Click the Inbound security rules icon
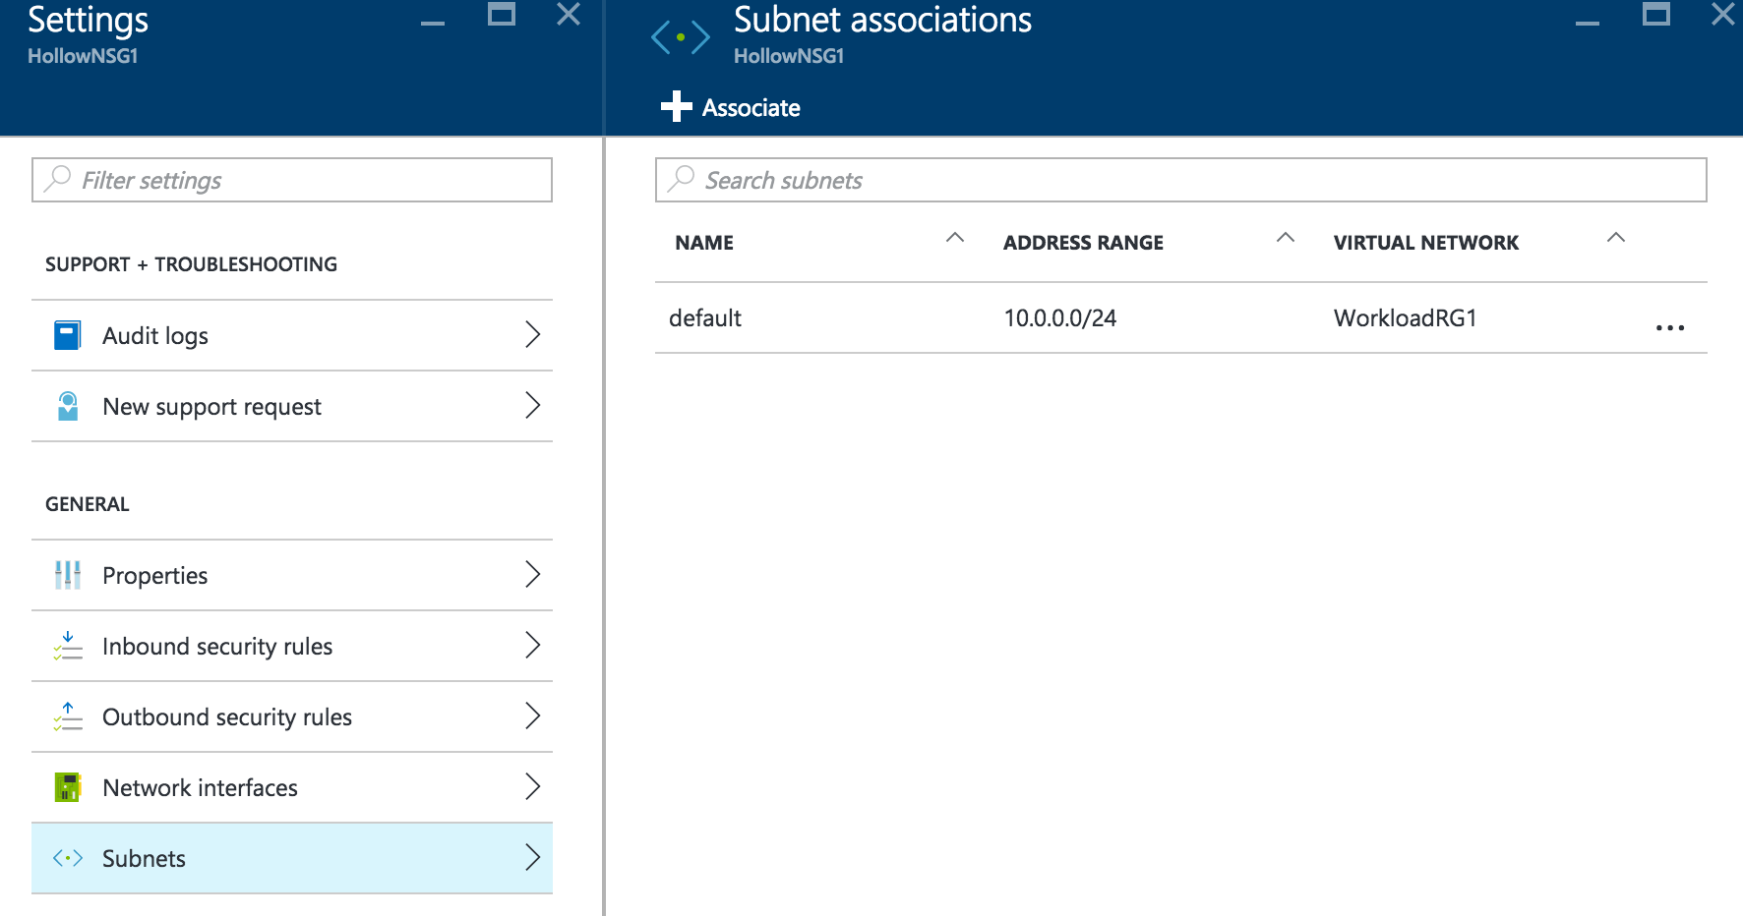Image resolution: width=1743 pixels, height=916 pixels. pyautogui.click(x=67, y=647)
